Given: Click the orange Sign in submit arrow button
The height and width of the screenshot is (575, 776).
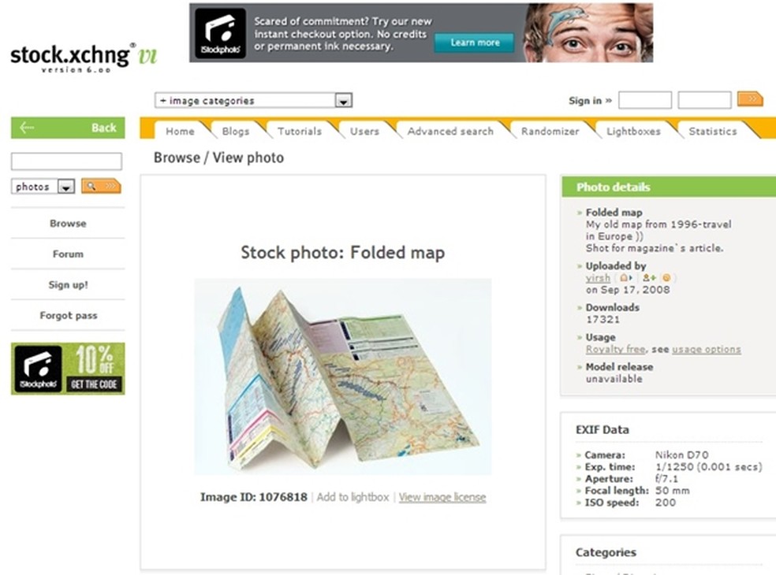Looking at the screenshot, I should (750, 99).
